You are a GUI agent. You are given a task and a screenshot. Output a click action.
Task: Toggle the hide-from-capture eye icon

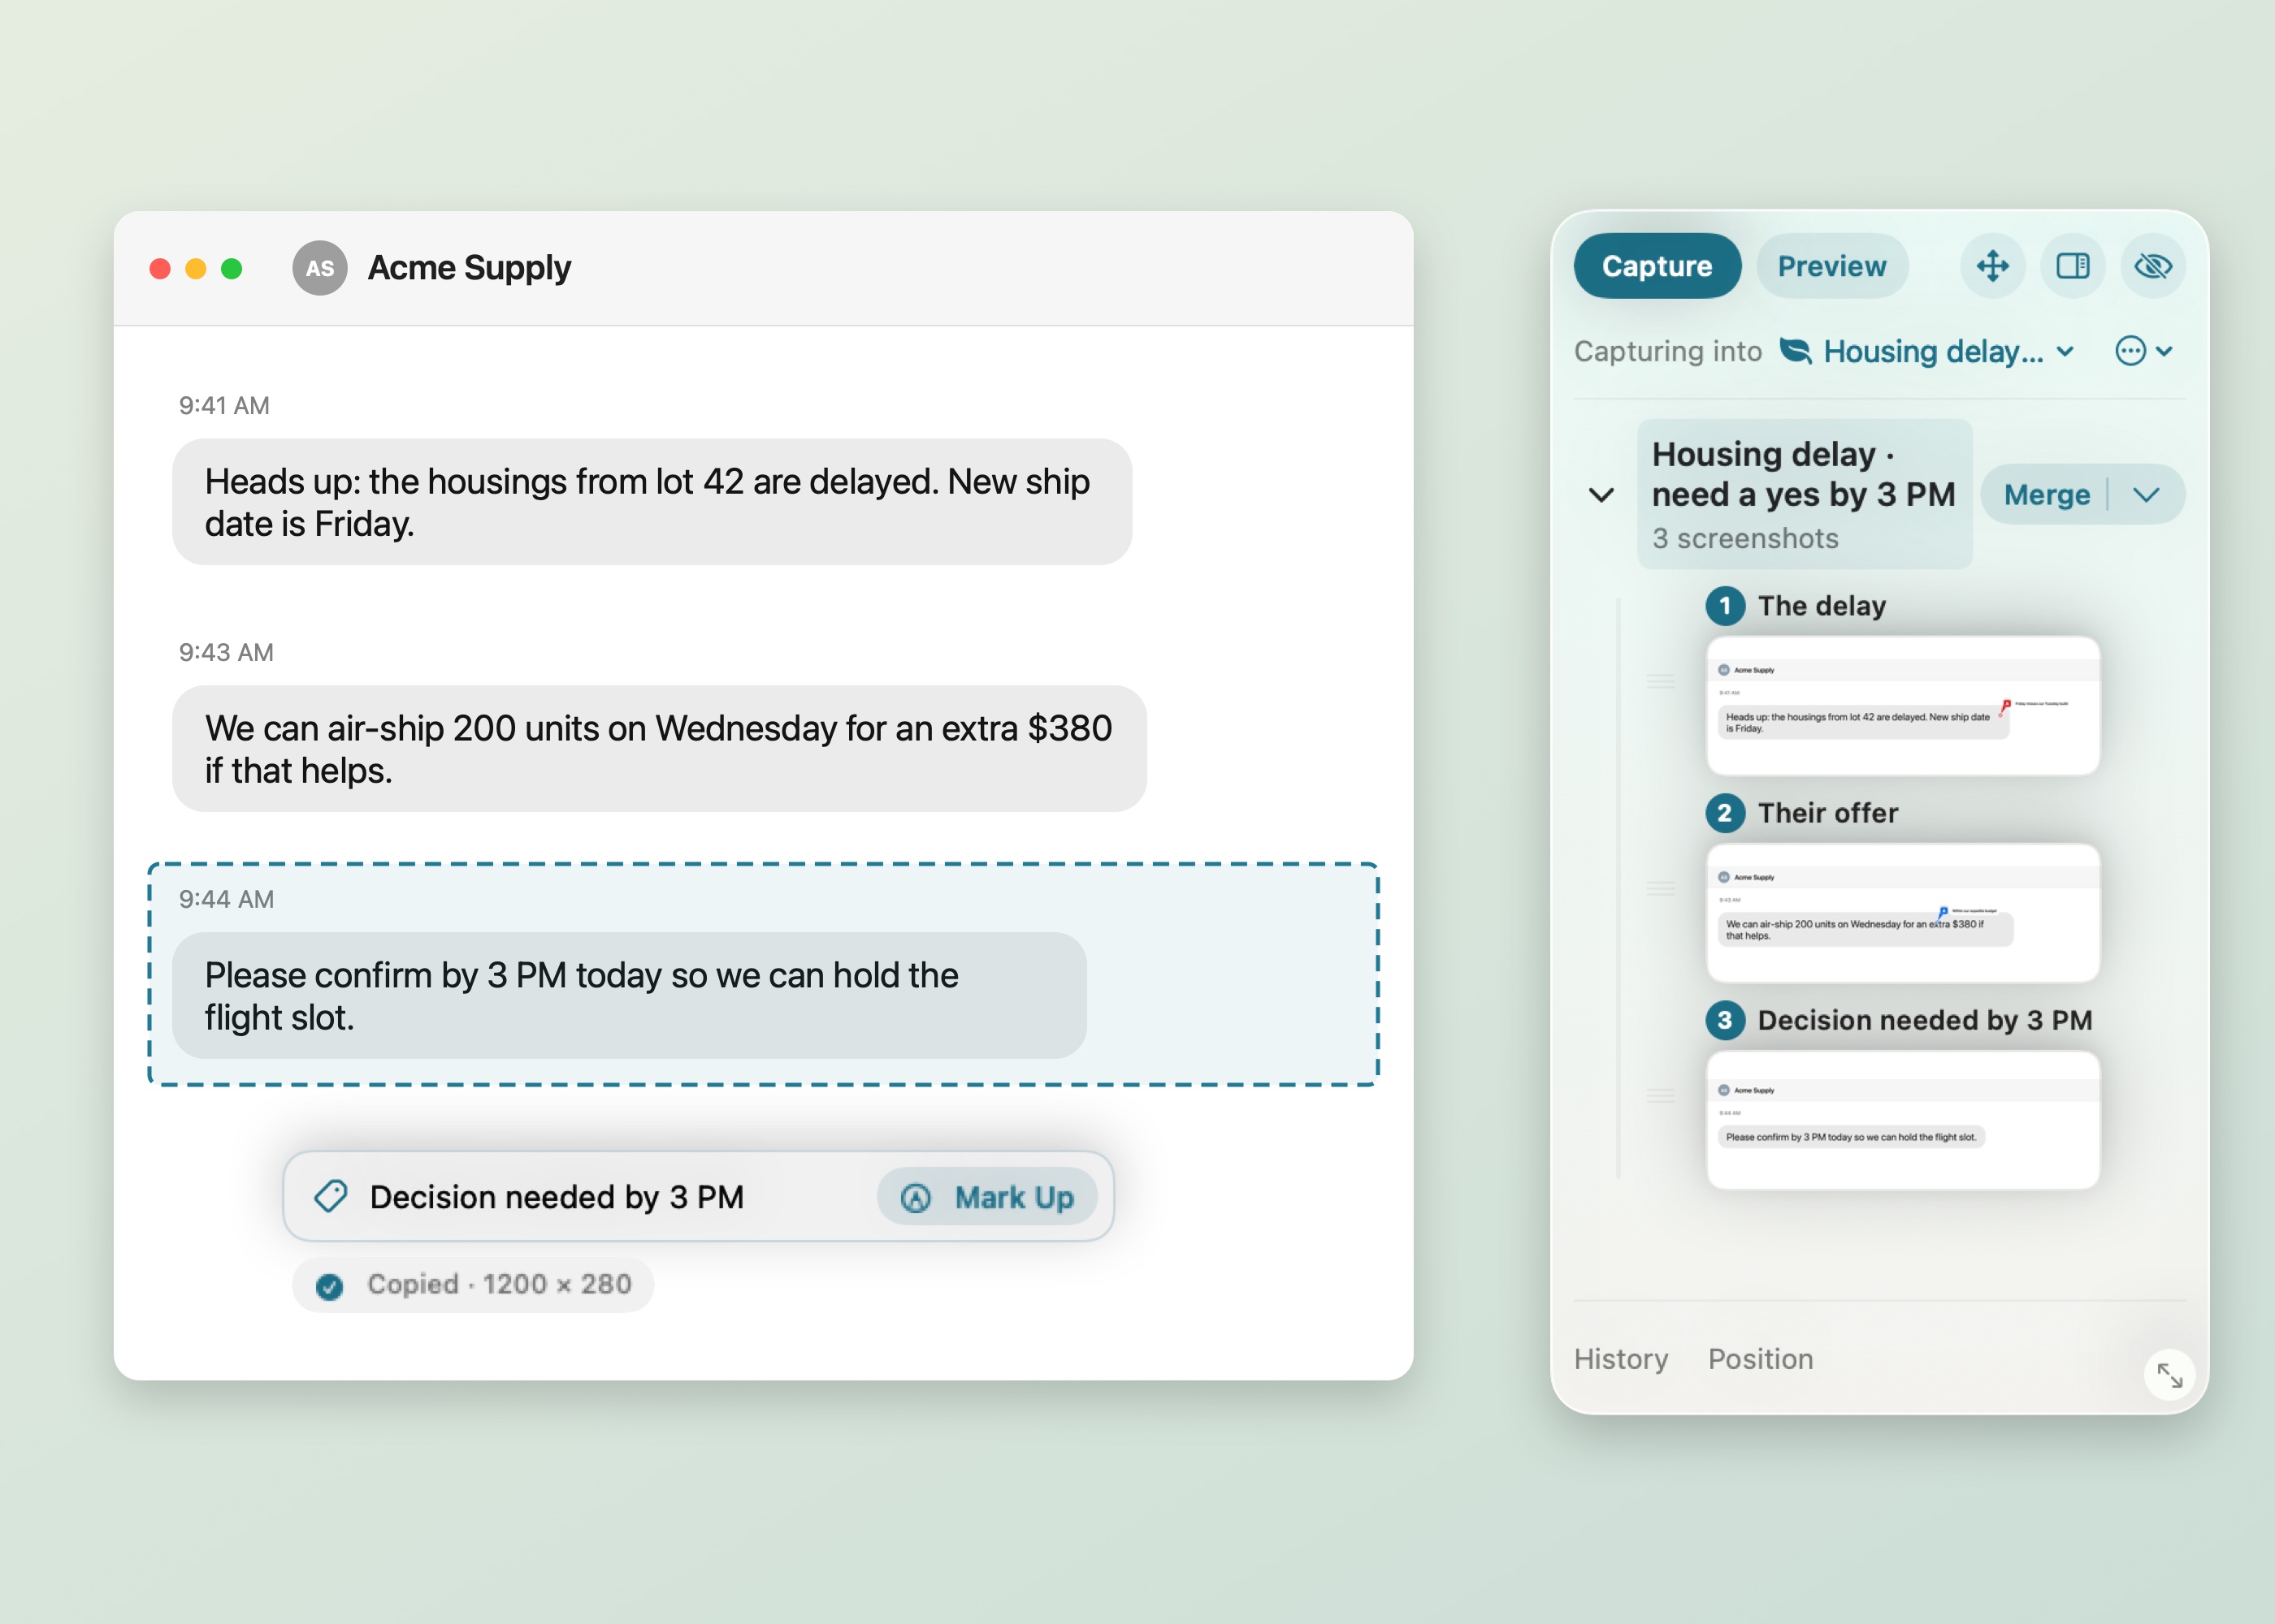click(x=2153, y=266)
